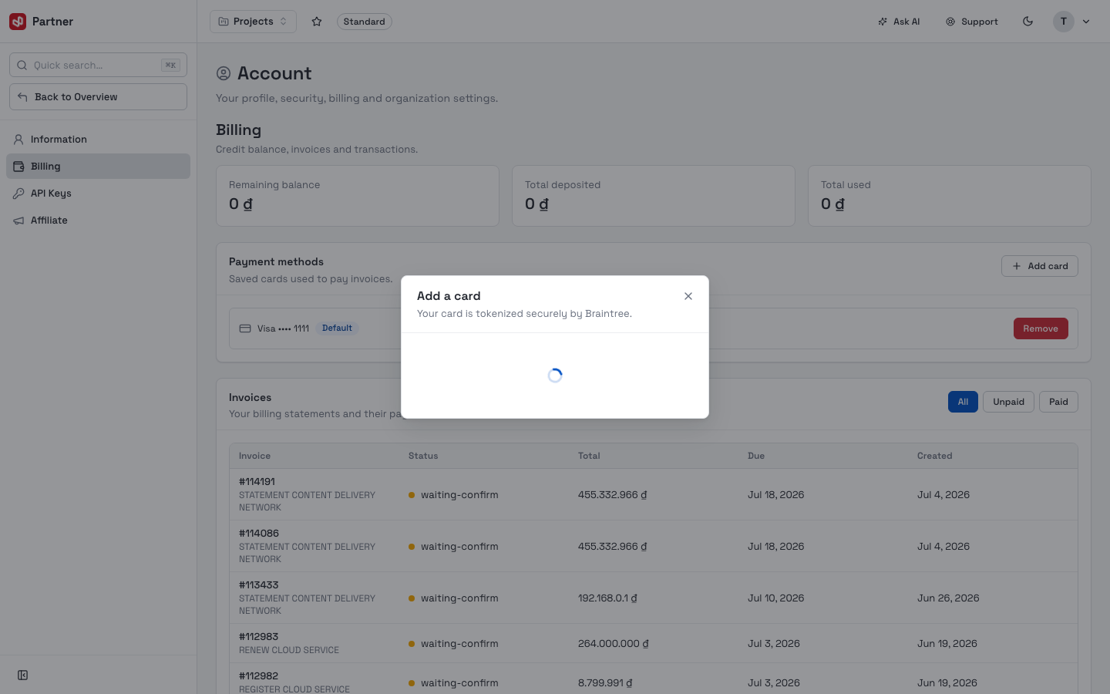Viewport: 1110px width, 694px height.
Task: Click the Status column header
Action: pyautogui.click(x=423, y=456)
